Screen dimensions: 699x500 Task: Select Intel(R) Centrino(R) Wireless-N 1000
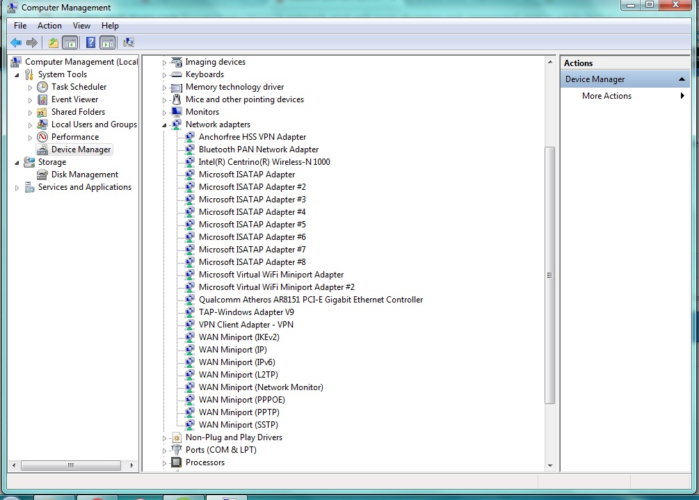[x=264, y=162]
